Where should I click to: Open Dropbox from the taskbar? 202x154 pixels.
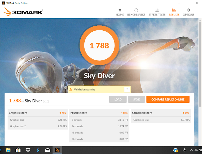tap(28, 150)
